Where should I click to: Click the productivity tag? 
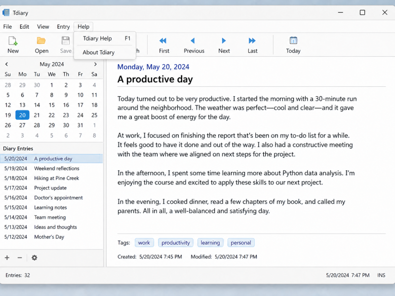pyautogui.click(x=176, y=243)
